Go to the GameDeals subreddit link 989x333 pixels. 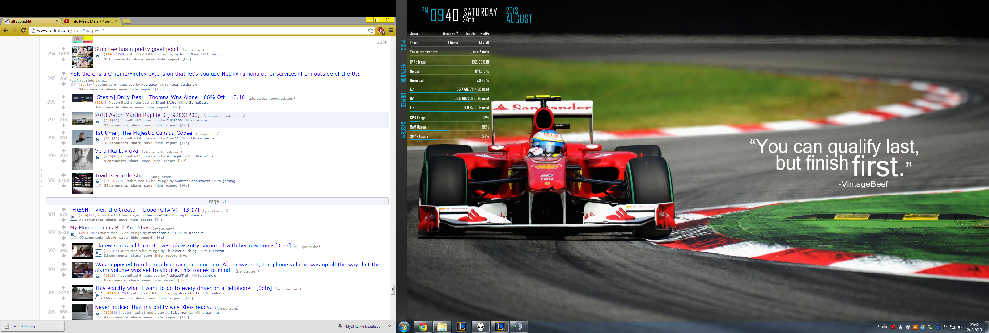click(198, 103)
